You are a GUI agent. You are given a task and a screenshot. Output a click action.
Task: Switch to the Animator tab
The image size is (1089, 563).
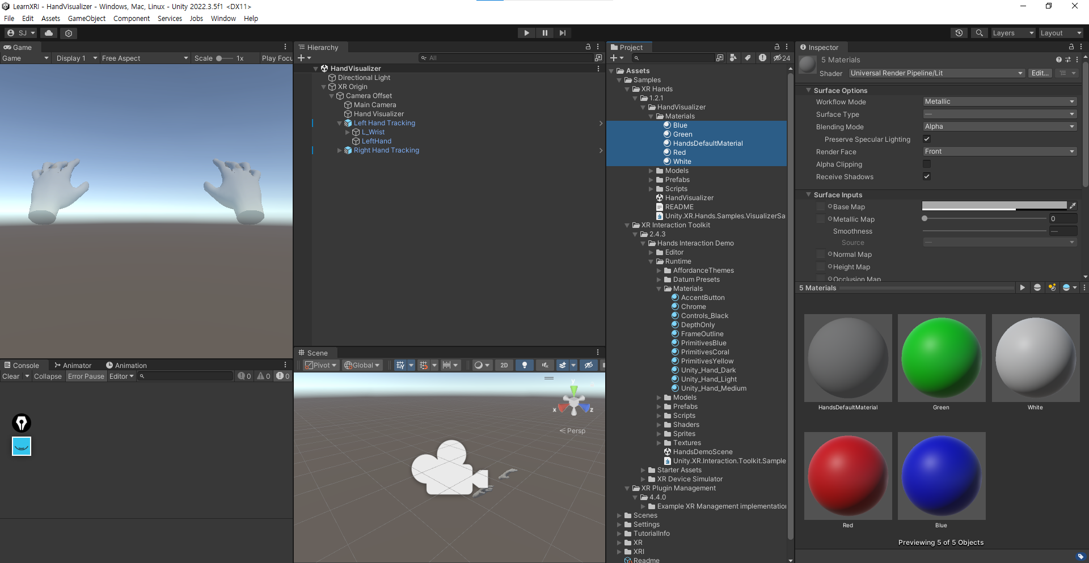73,365
